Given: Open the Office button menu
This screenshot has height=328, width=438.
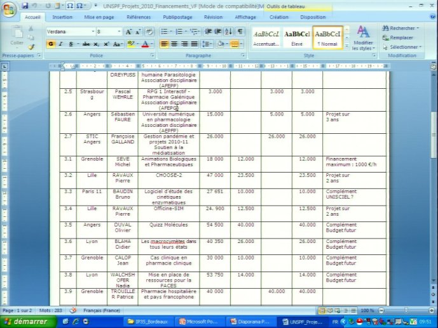Looking at the screenshot, I should tap(8, 10).
